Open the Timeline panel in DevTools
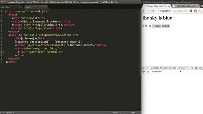Image resolution: width=203 pixels, height=114 pixels. click(181, 68)
